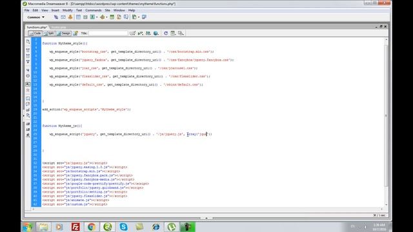Open the Common insert category dropdown
Viewport: 413px width, 232px height.
point(36,17)
